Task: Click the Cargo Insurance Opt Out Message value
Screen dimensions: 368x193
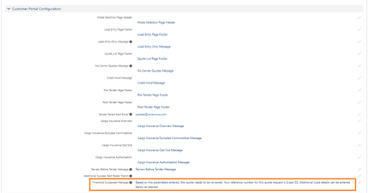Action: pos(160,150)
